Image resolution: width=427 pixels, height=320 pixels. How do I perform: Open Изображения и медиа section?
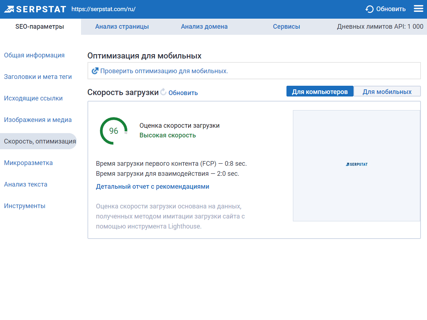38,120
